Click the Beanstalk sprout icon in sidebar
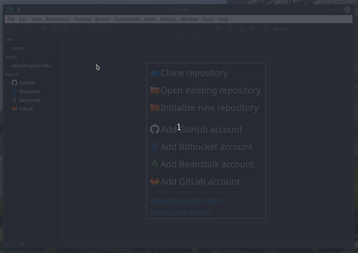Viewport: 358px width, 253px height. (x=14, y=100)
